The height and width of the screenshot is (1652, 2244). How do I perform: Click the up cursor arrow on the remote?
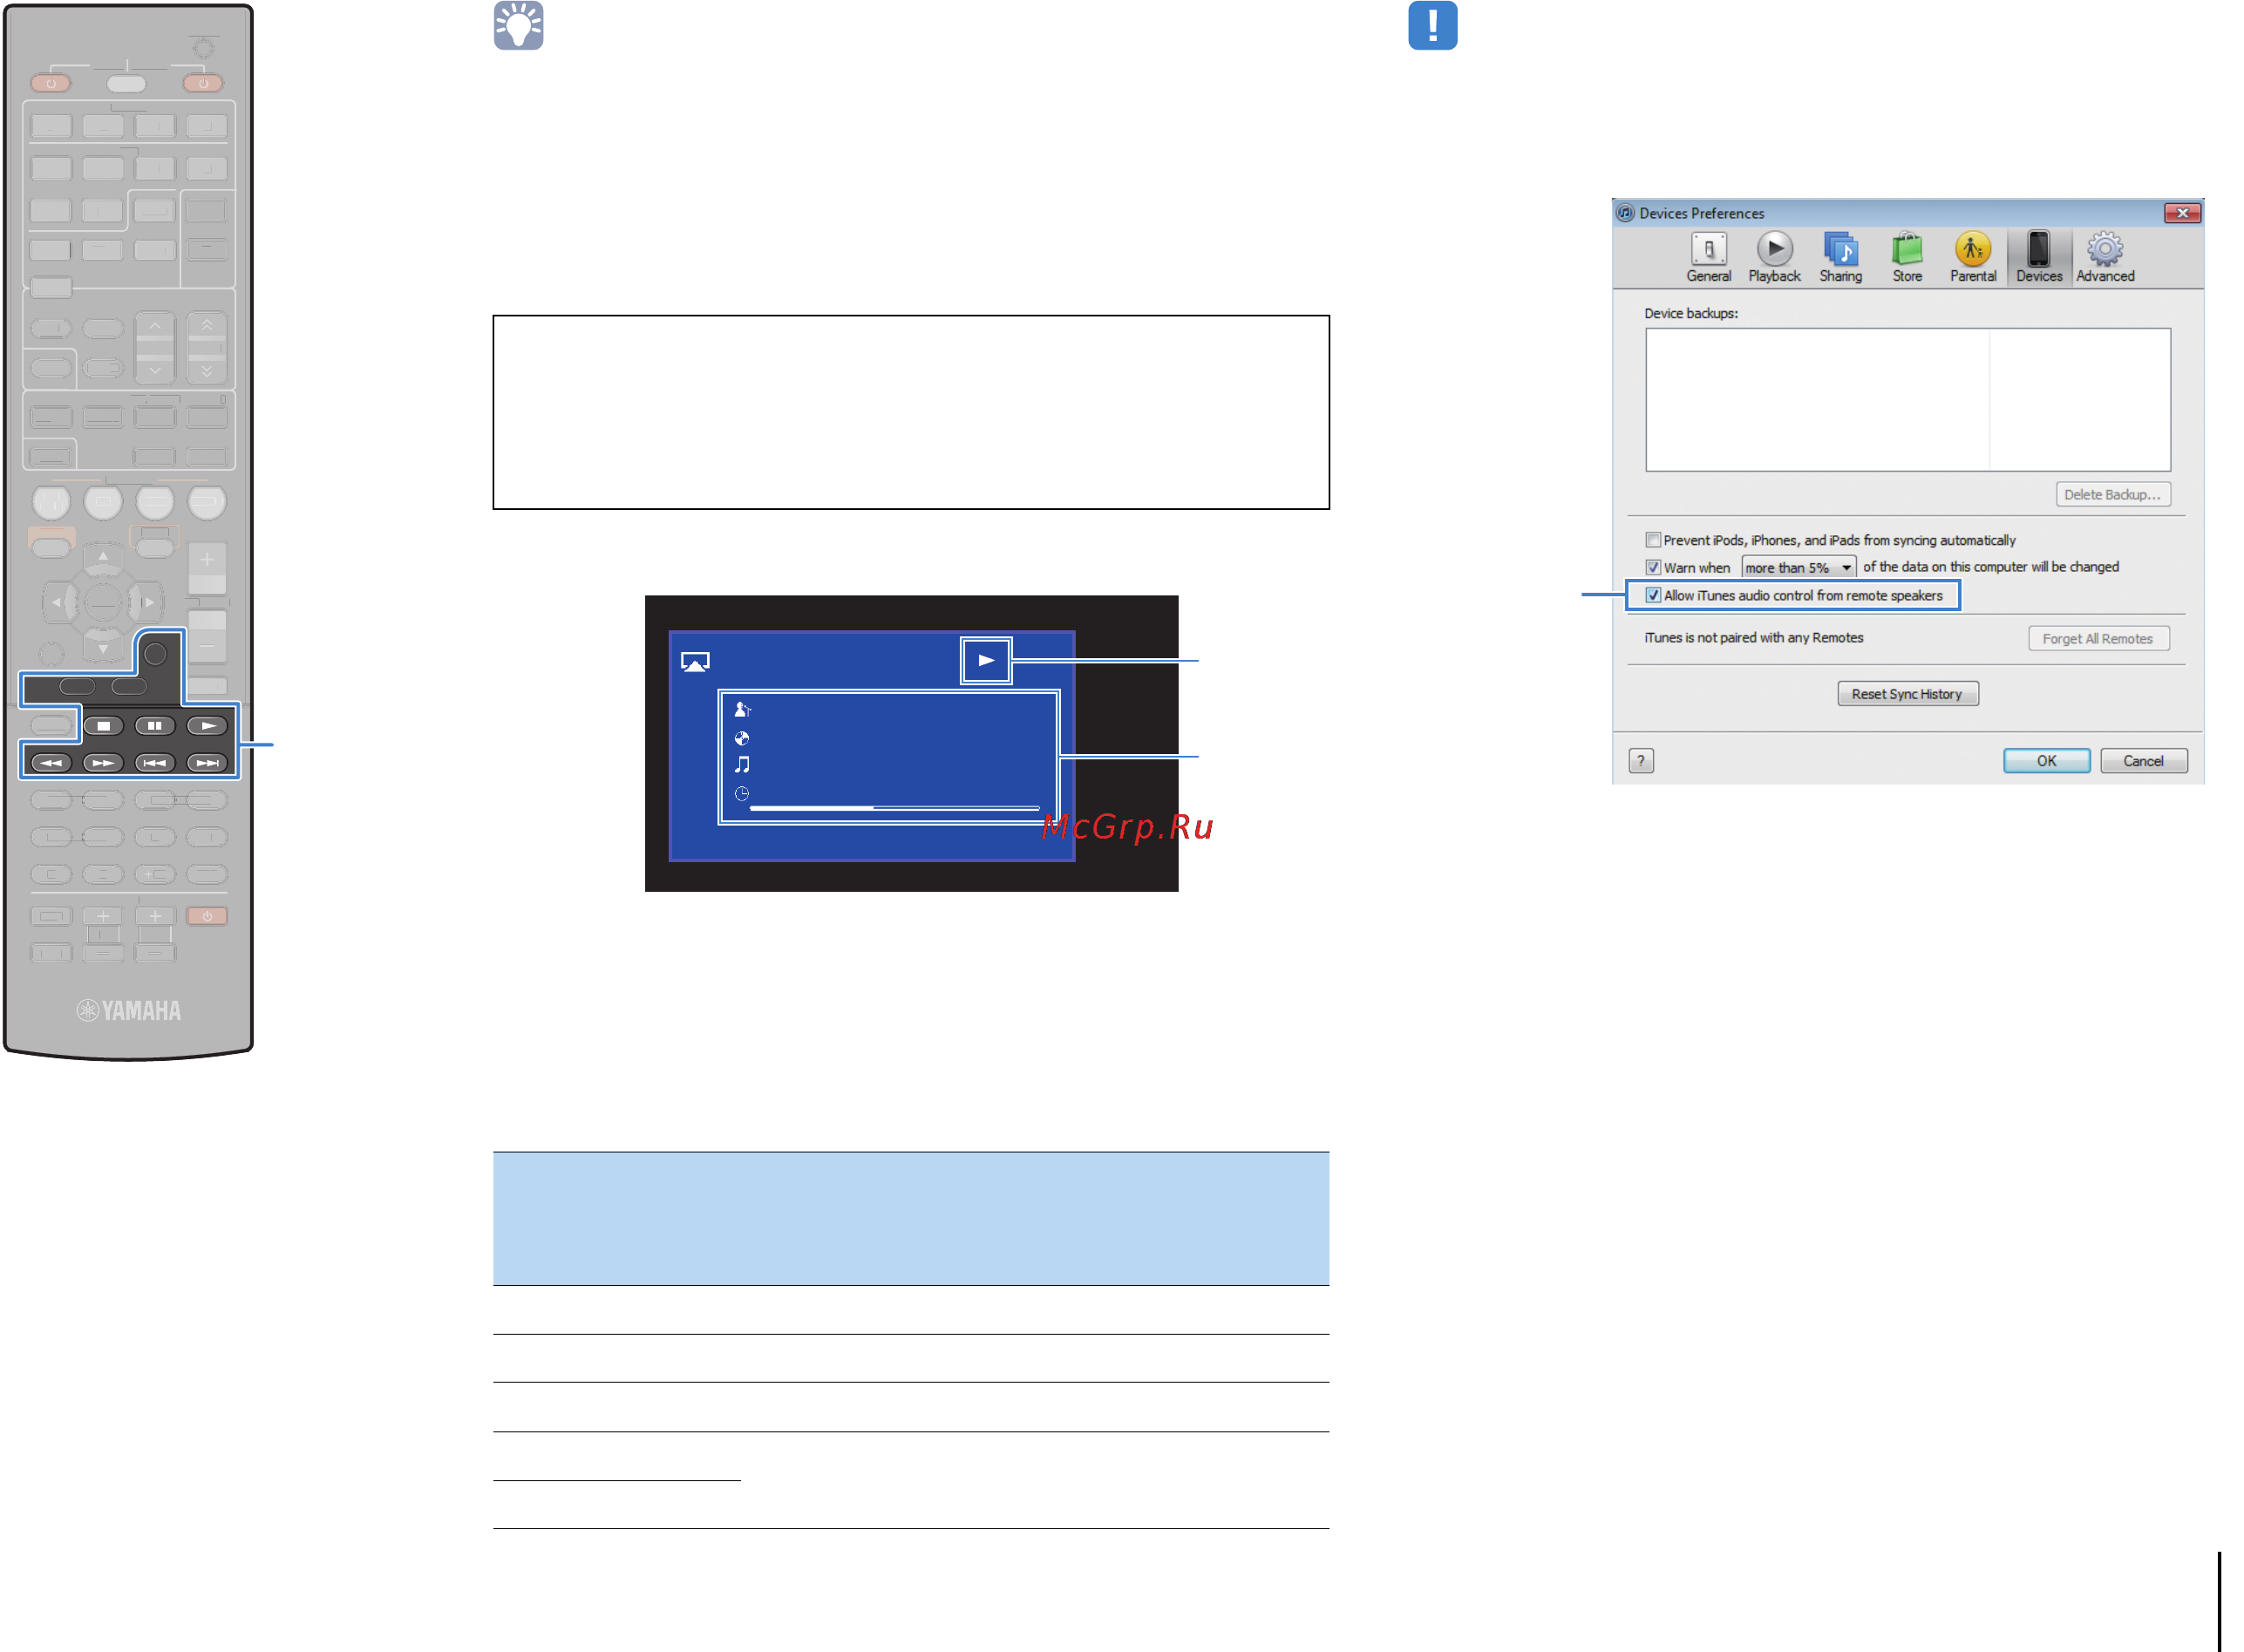point(103,556)
